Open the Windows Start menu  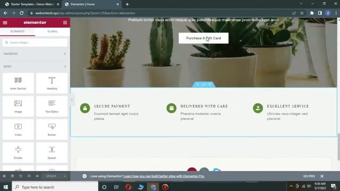click(6, 187)
